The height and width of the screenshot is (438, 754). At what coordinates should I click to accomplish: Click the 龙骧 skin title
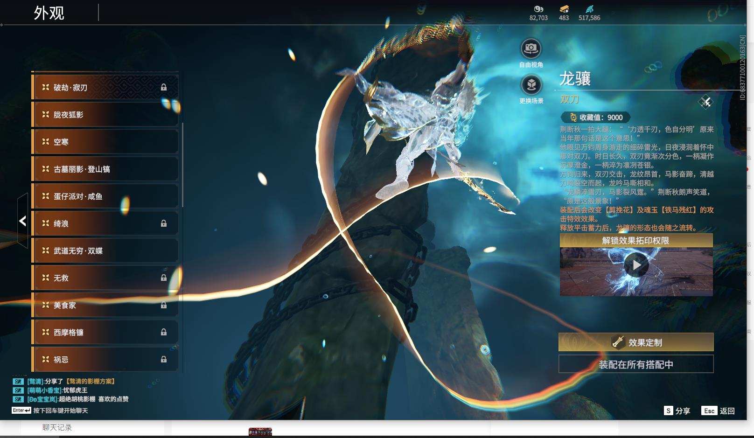[575, 78]
